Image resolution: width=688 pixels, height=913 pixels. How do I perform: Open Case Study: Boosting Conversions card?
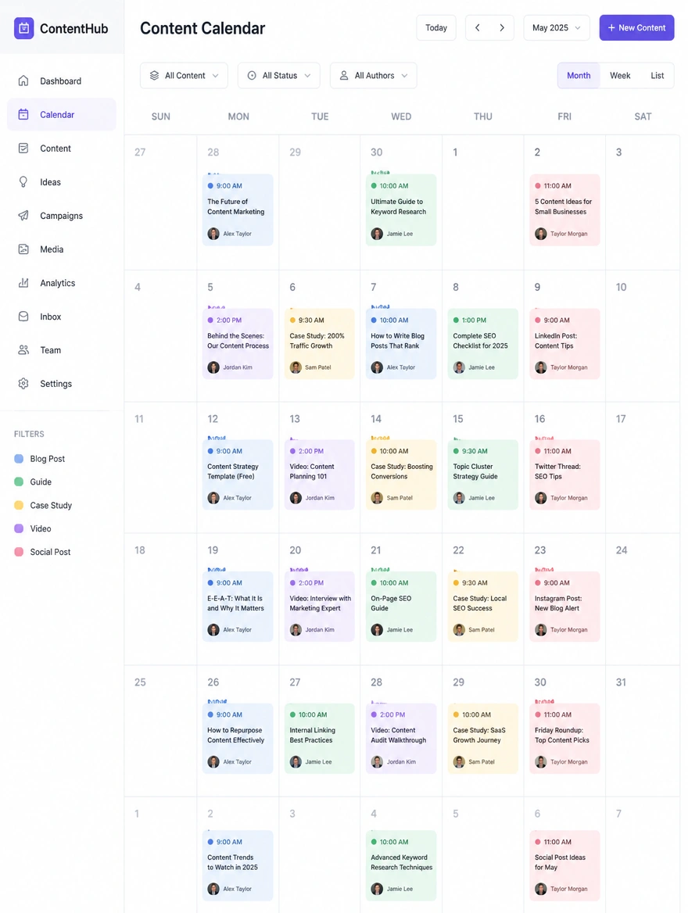tap(401, 474)
